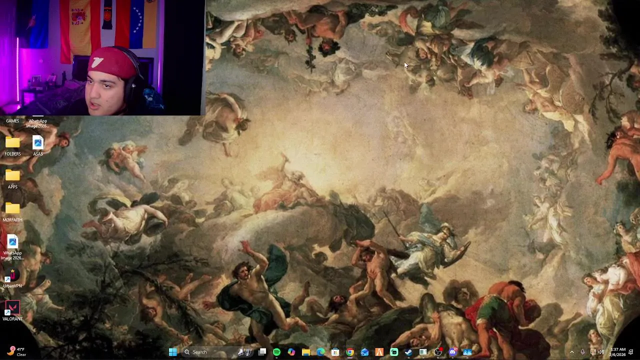Open File Explorer from the taskbar
The image size is (640, 360).
click(x=305, y=352)
